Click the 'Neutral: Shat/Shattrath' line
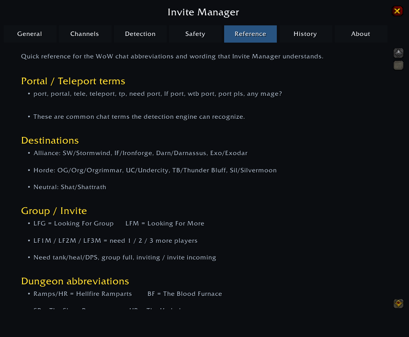The width and height of the screenshot is (409, 337). (69, 187)
